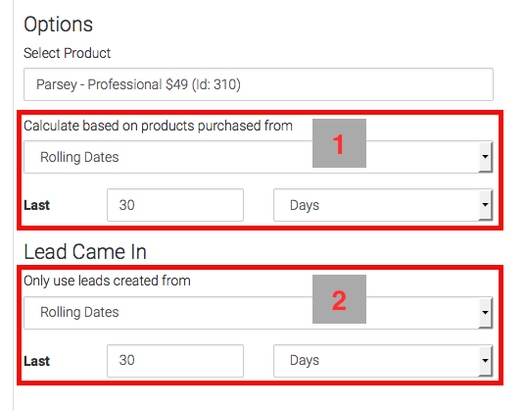Click arrow on leads Days dropdown
The width and height of the screenshot is (526, 411).
pyautogui.click(x=485, y=361)
